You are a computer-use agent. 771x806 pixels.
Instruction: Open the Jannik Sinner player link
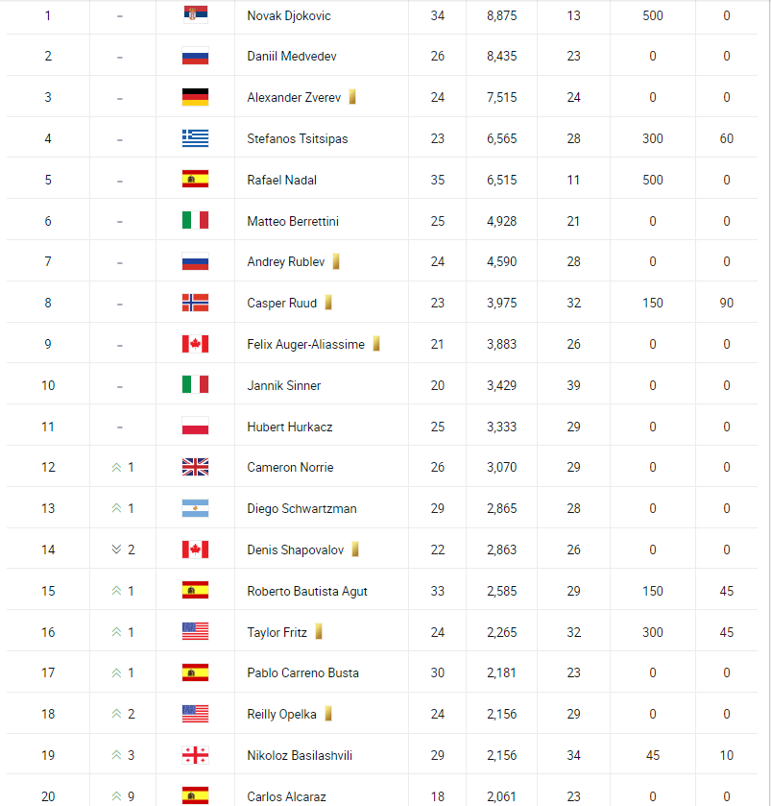point(283,385)
